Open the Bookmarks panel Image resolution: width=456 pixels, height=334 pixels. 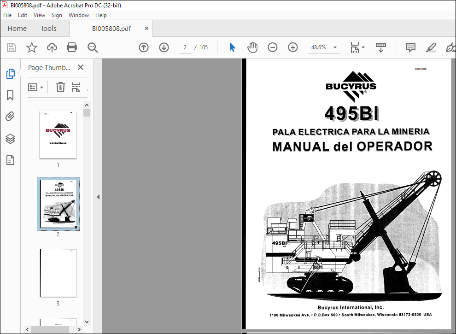(x=10, y=95)
